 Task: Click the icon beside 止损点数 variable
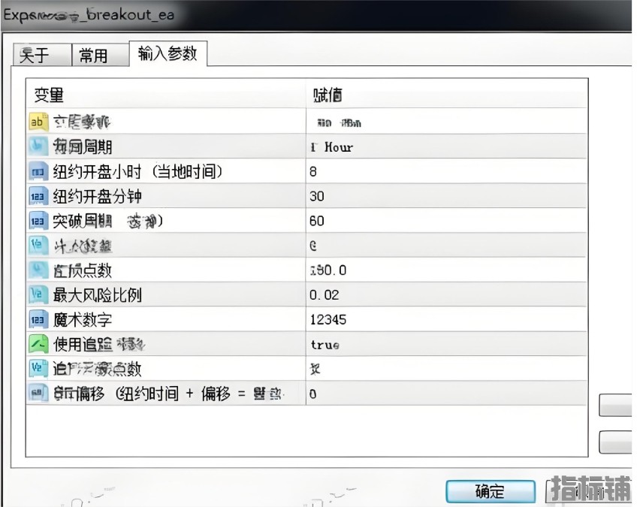tap(38, 270)
